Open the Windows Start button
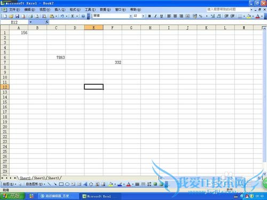This screenshot has height=200, width=267. pos(12,196)
